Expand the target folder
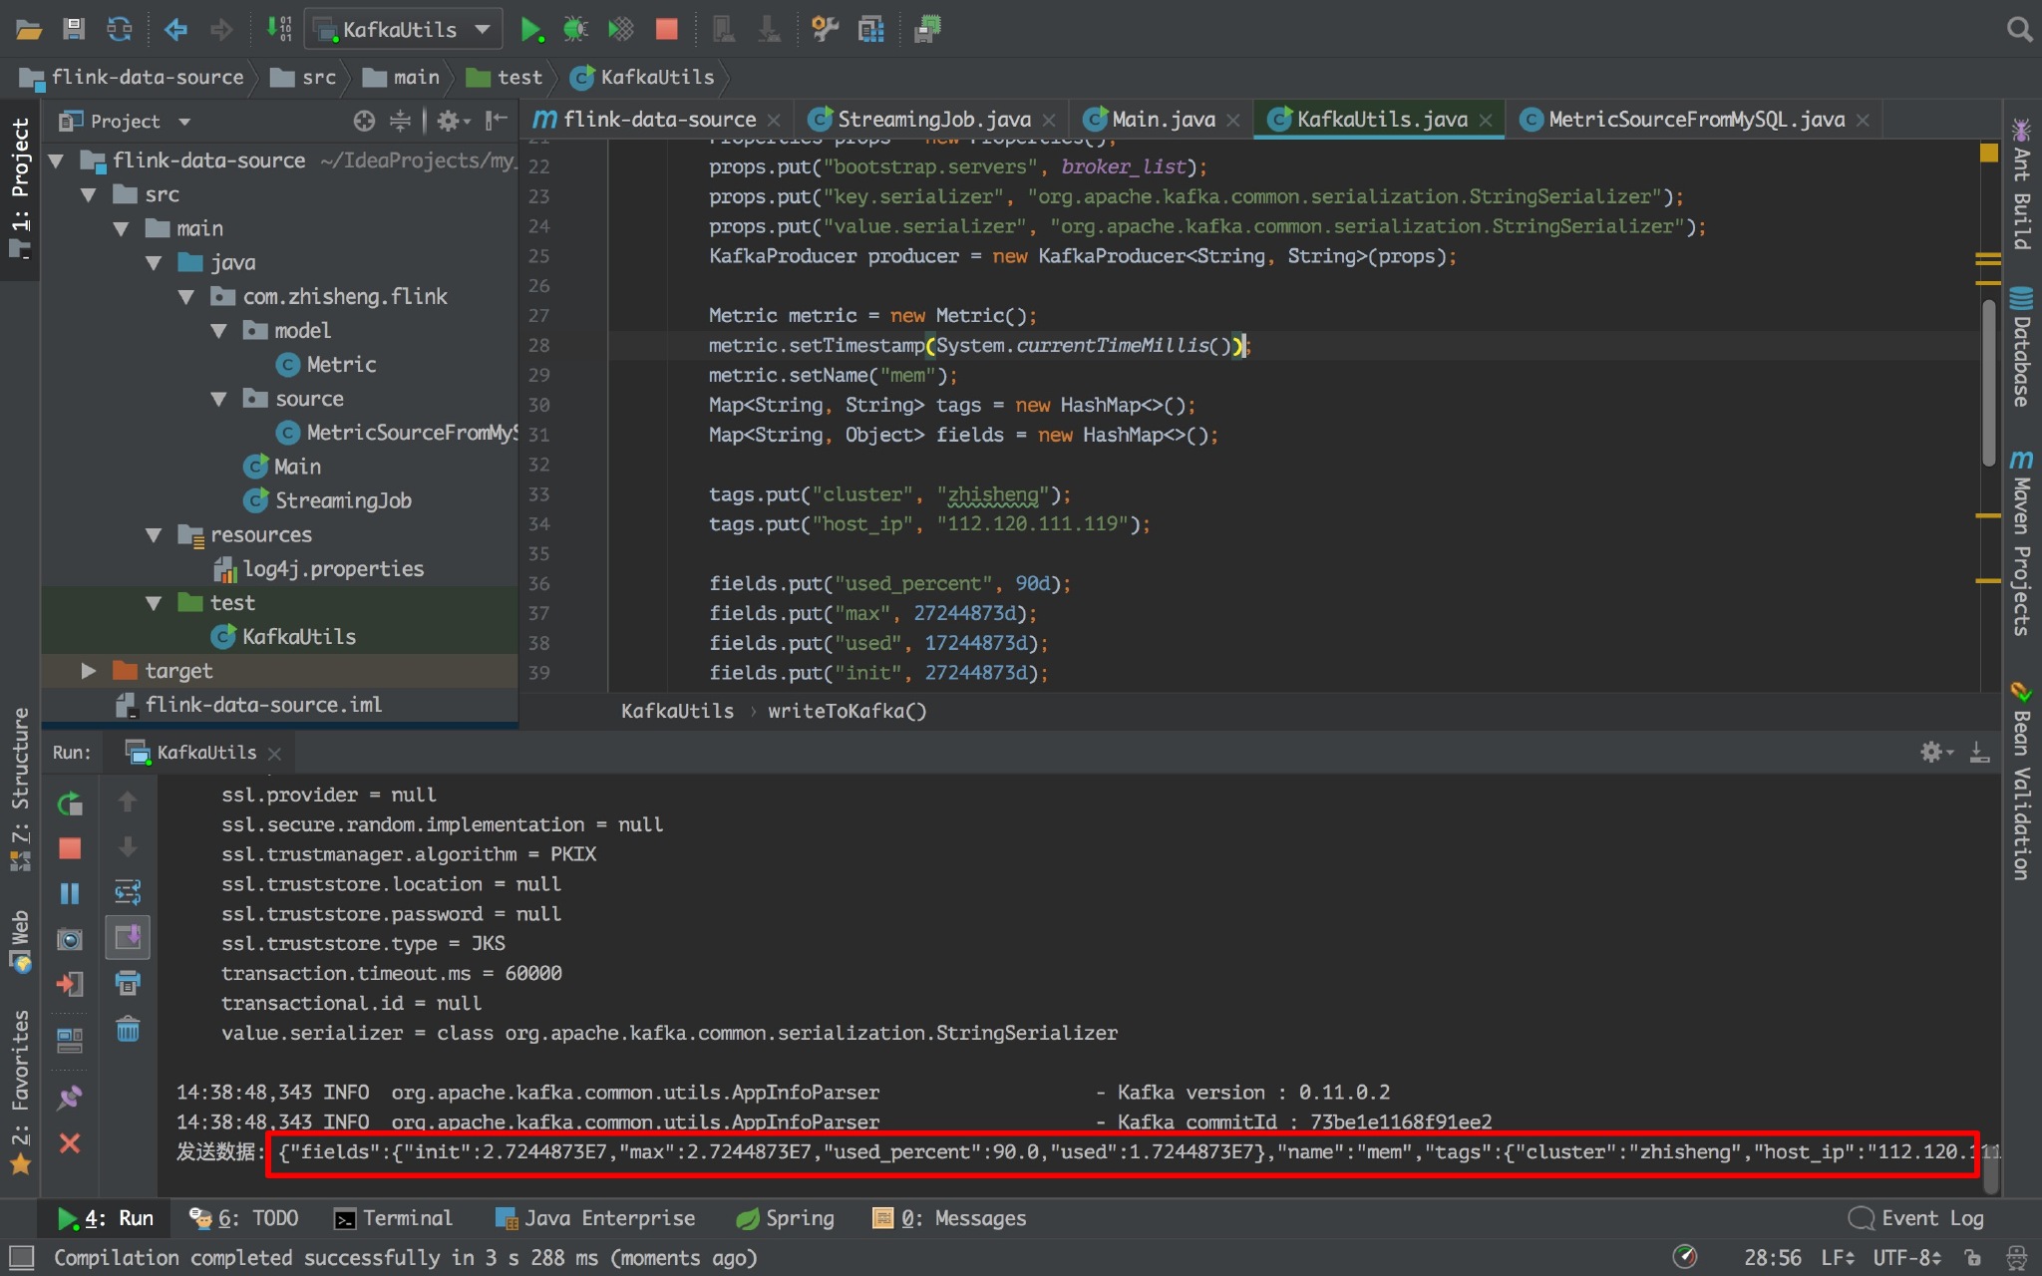Viewport: 2042px width, 1276px height. click(88, 671)
